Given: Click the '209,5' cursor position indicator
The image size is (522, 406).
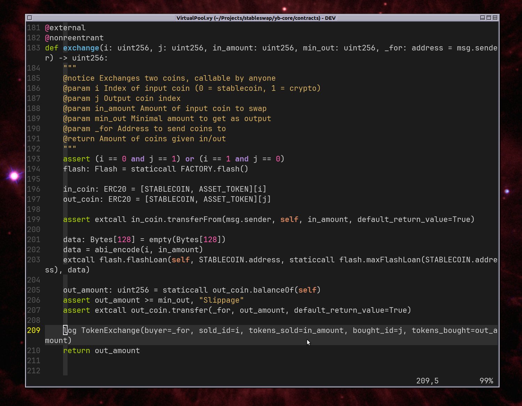Looking at the screenshot, I should click(x=427, y=381).
